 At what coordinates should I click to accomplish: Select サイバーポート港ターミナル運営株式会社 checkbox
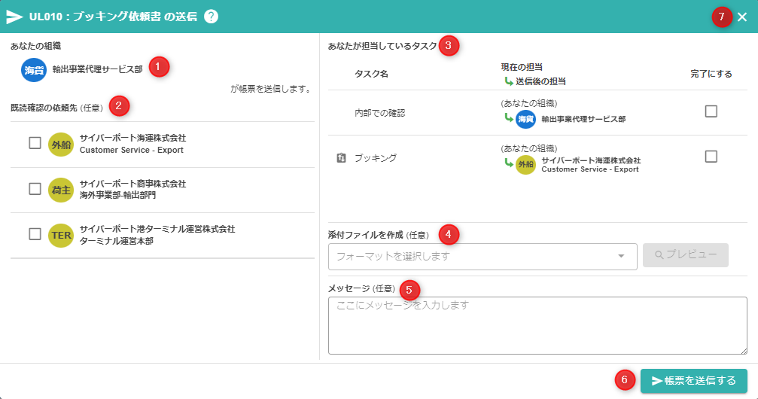(x=35, y=234)
